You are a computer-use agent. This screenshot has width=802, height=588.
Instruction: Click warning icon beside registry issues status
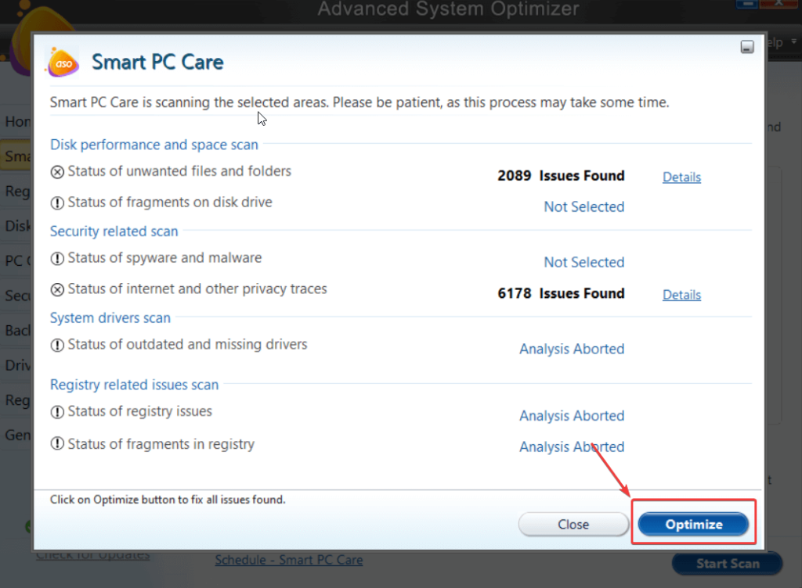[57, 412]
